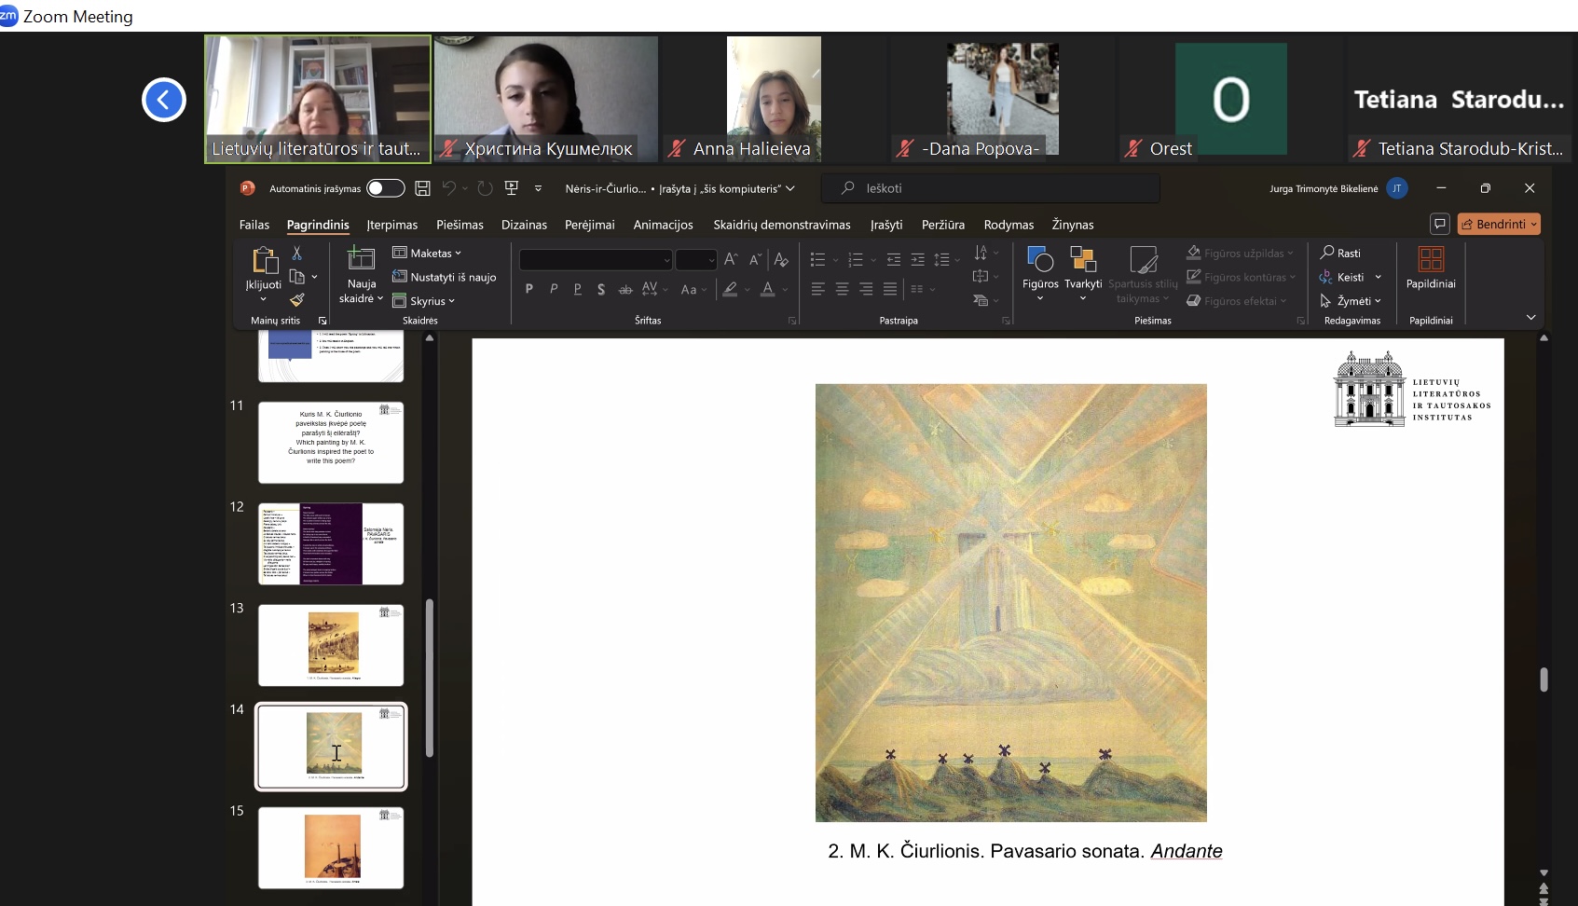Open the Animacijos ribbon tab
The height and width of the screenshot is (906, 1578).
tap(663, 225)
